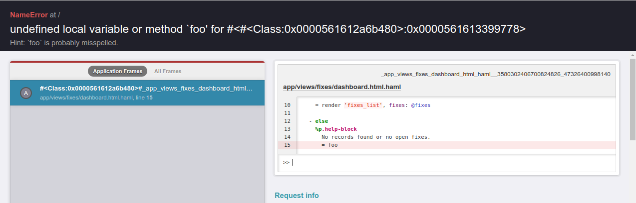The width and height of the screenshot is (636, 203).
Task: Select the Application Frames filter
Action: (117, 71)
